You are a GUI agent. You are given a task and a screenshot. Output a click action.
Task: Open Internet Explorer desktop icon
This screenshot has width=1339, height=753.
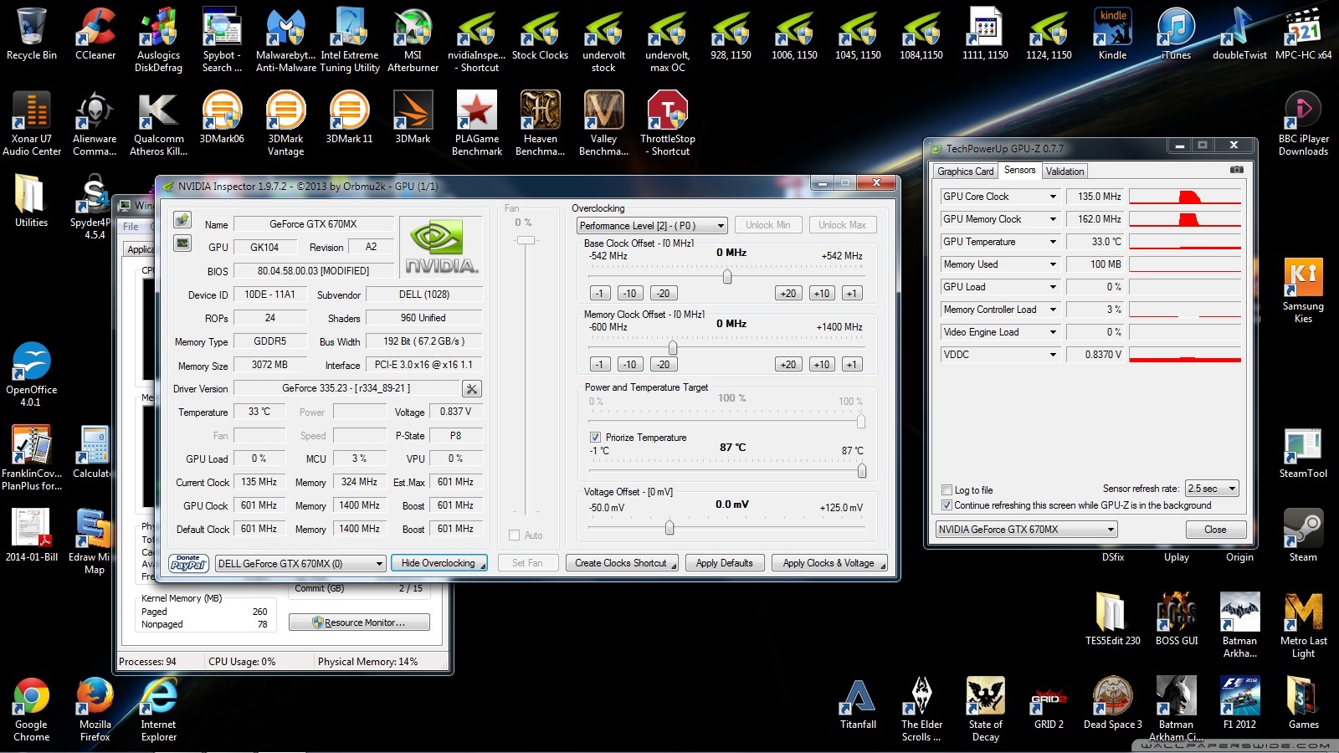coord(159,709)
